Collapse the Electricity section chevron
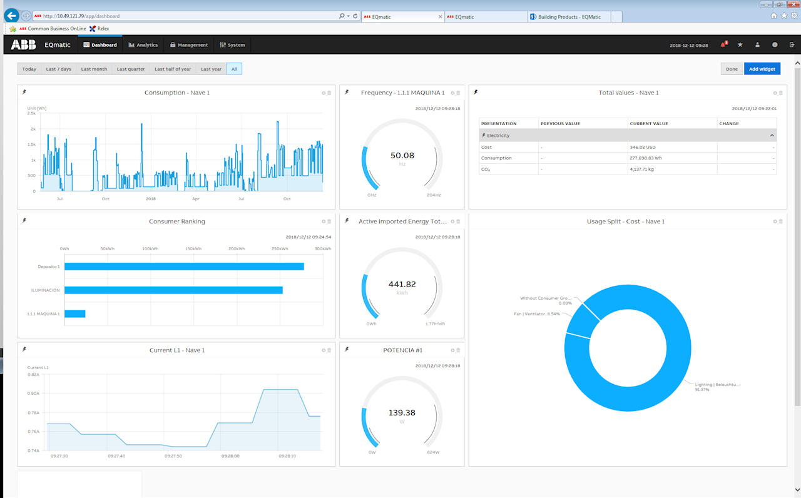 pos(772,135)
